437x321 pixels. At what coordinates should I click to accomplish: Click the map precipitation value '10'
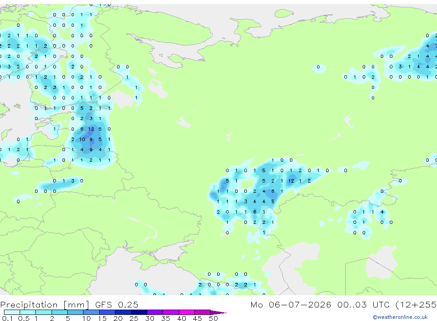click(82, 139)
